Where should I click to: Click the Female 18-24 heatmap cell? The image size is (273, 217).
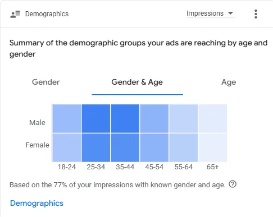(x=67, y=147)
